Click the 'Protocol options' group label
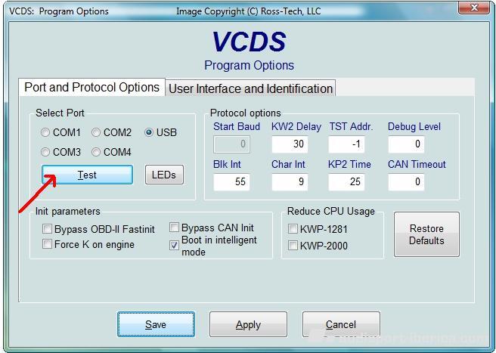The height and width of the screenshot is (353, 496). (x=246, y=113)
